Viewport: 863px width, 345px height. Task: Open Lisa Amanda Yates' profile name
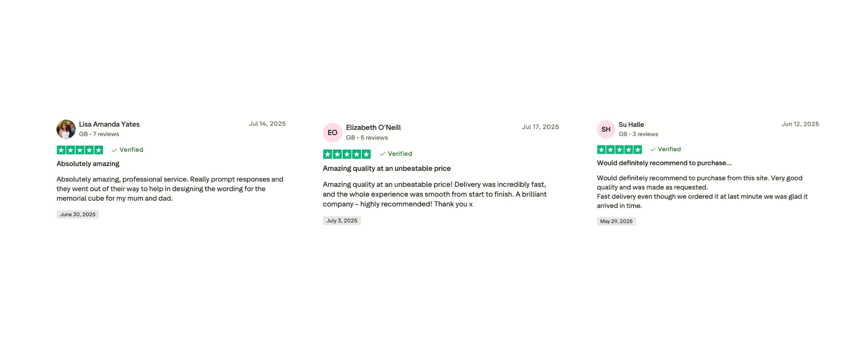109,124
